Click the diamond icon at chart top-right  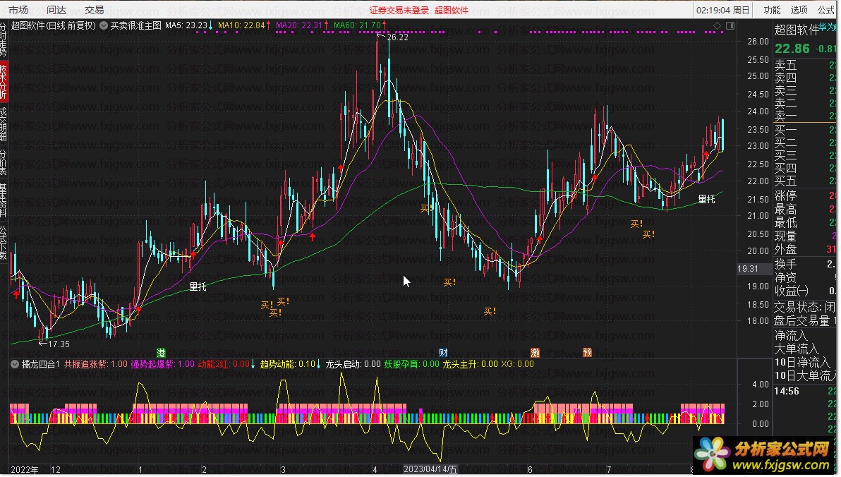(717, 25)
